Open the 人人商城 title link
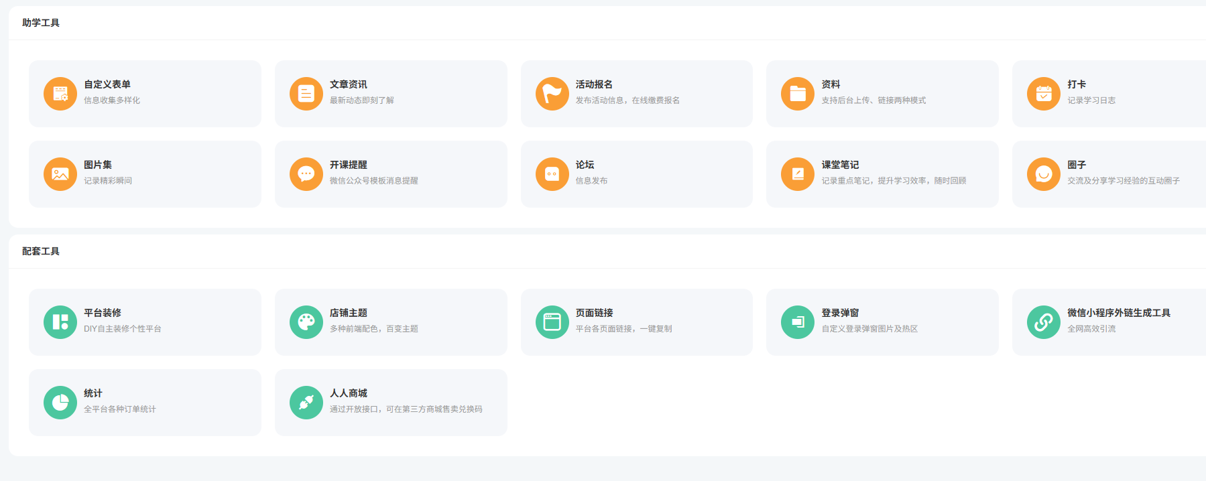The width and height of the screenshot is (1206, 481). (x=349, y=393)
